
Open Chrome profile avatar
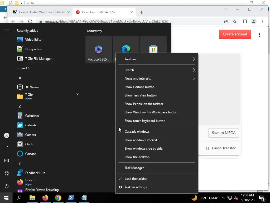pos(254,21)
